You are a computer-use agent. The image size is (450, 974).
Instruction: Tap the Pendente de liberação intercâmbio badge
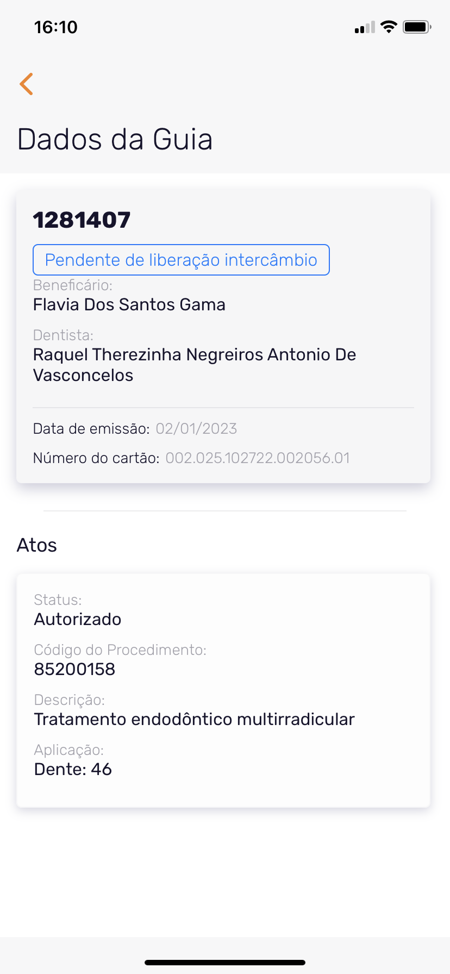coord(181,260)
